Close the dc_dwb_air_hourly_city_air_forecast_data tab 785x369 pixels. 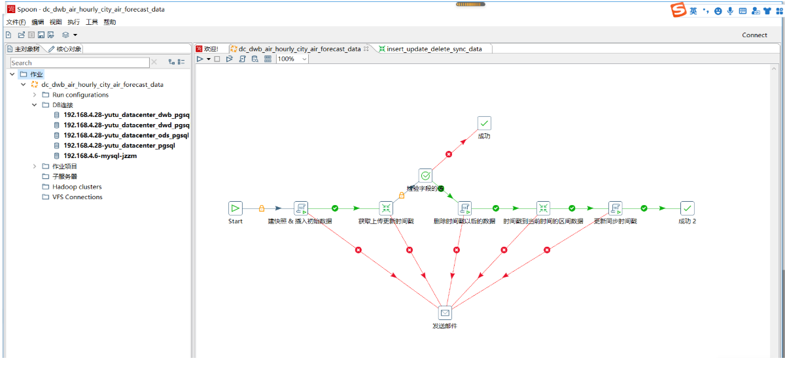point(366,48)
